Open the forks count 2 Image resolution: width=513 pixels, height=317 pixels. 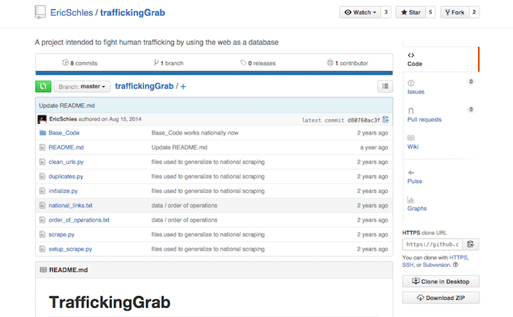click(474, 12)
